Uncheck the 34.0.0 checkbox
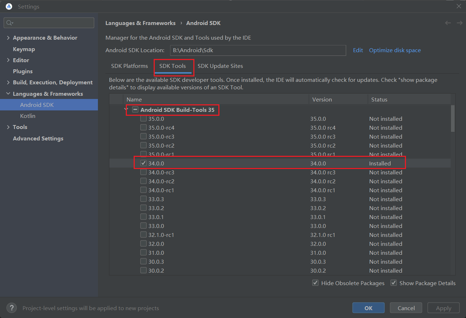Image resolution: width=466 pixels, height=318 pixels. tap(143, 163)
